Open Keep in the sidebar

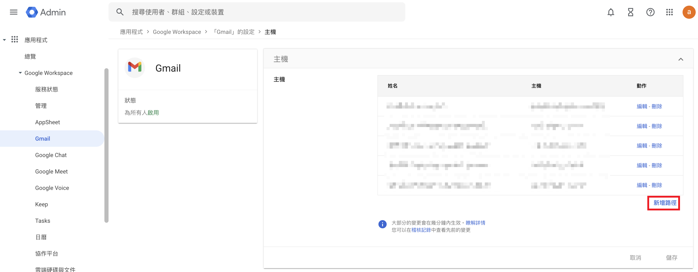coord(41,205)
